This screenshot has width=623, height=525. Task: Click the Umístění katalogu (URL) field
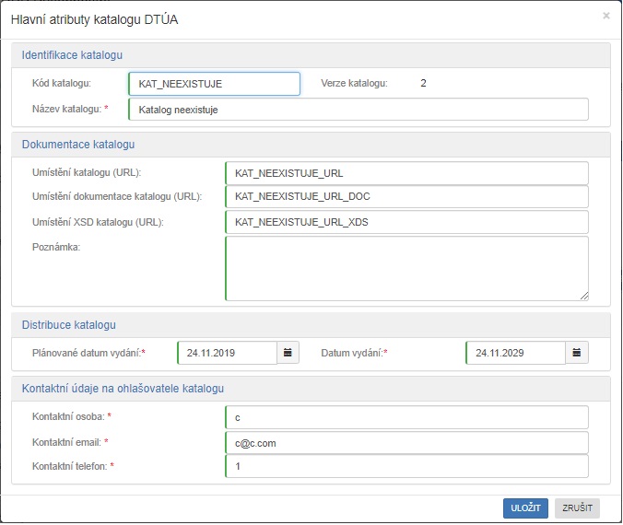click(406, 173)
